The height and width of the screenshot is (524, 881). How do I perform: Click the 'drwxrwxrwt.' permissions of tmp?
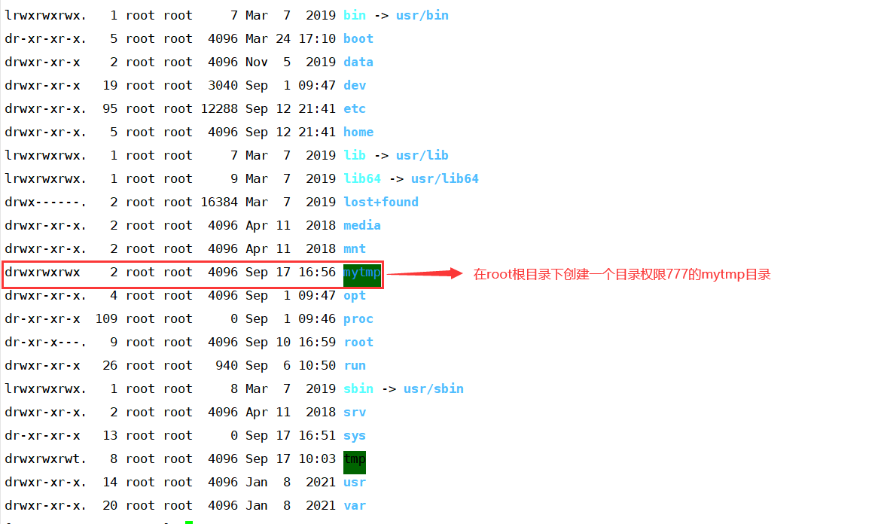tap(46, 458)
